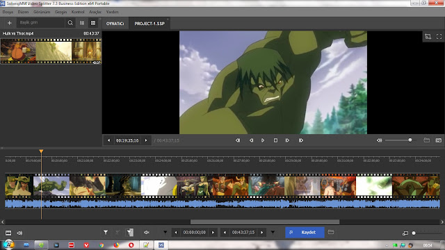Select the Hulk thumbnail in timeline strip
The image size is (445, 250).
tap(51, 185)
